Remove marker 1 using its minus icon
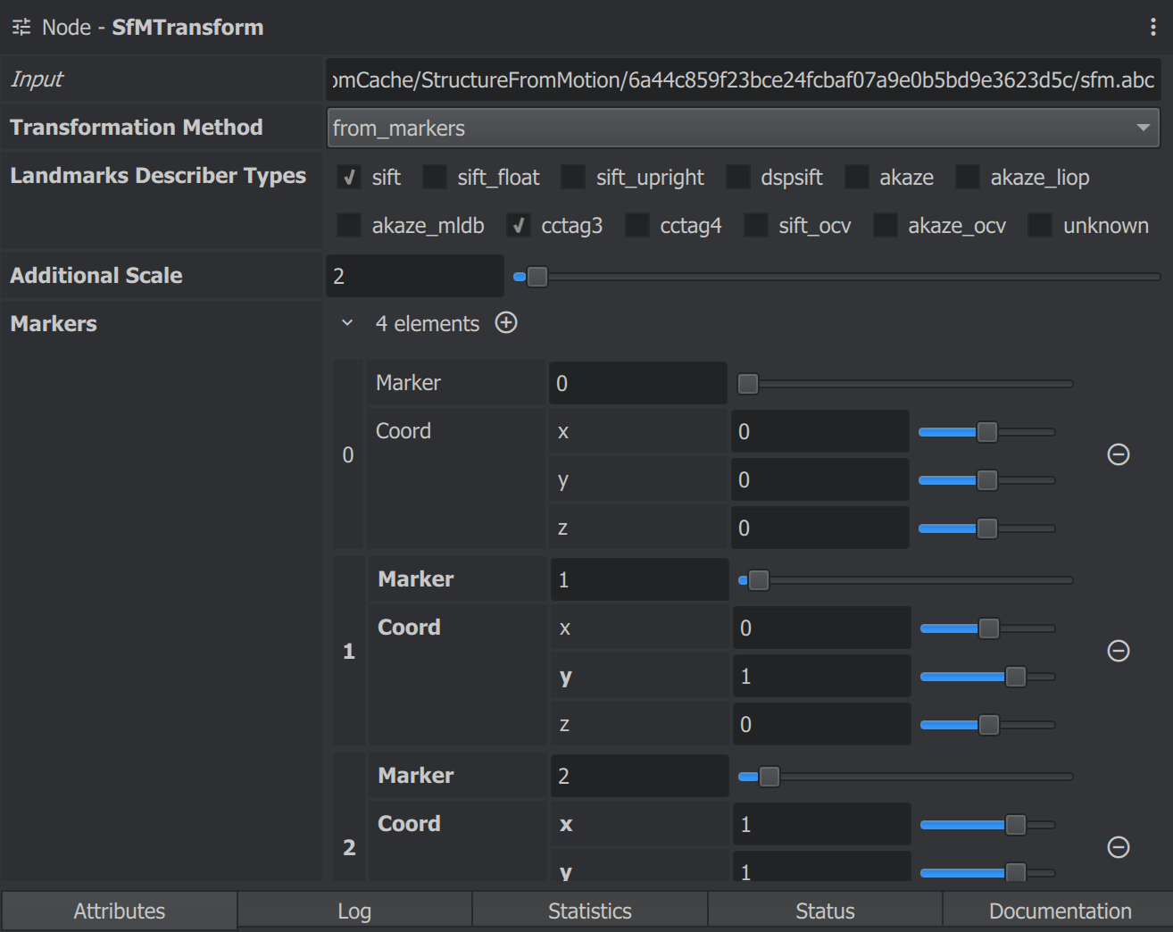This screenshot has width=1173, height=932. pos(1119,651)
